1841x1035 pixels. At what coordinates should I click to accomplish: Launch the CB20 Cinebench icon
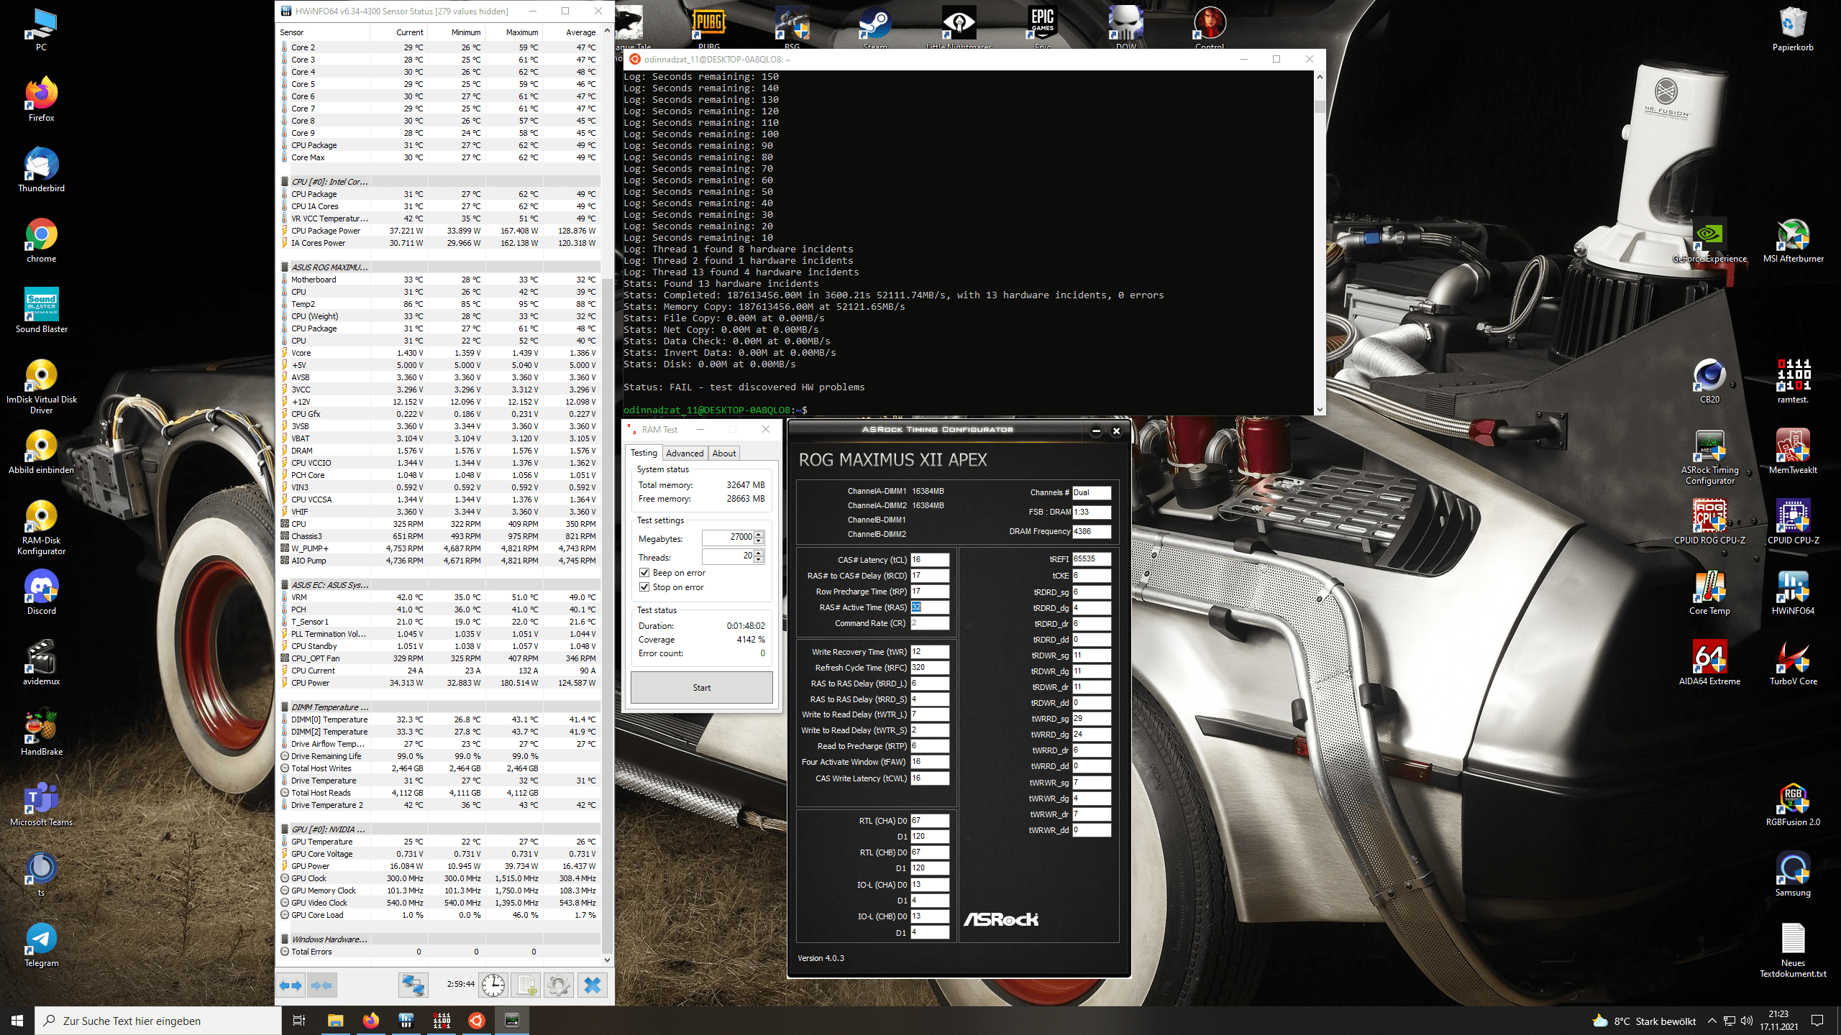[1709, 381]
